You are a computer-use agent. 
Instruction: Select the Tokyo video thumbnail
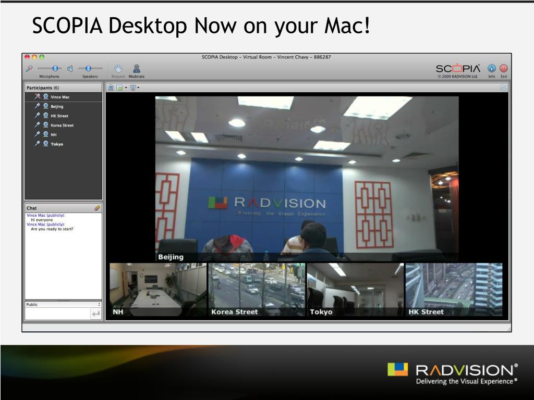coord(355,290)
